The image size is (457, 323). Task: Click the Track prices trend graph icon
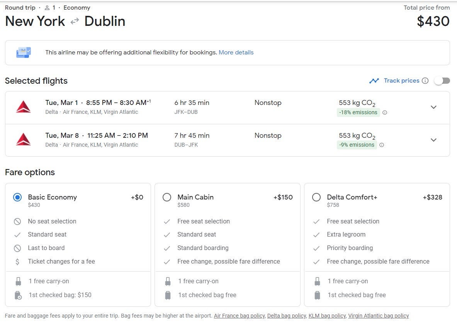tap(374, 81)
